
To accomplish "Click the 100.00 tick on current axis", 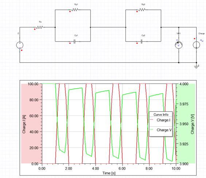I will [33, 84].
